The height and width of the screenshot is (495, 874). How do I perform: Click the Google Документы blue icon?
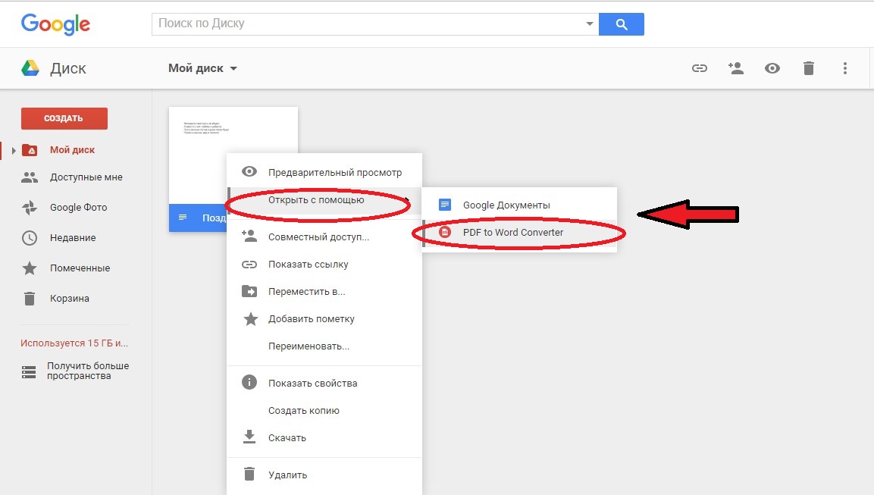click(444, 205)
